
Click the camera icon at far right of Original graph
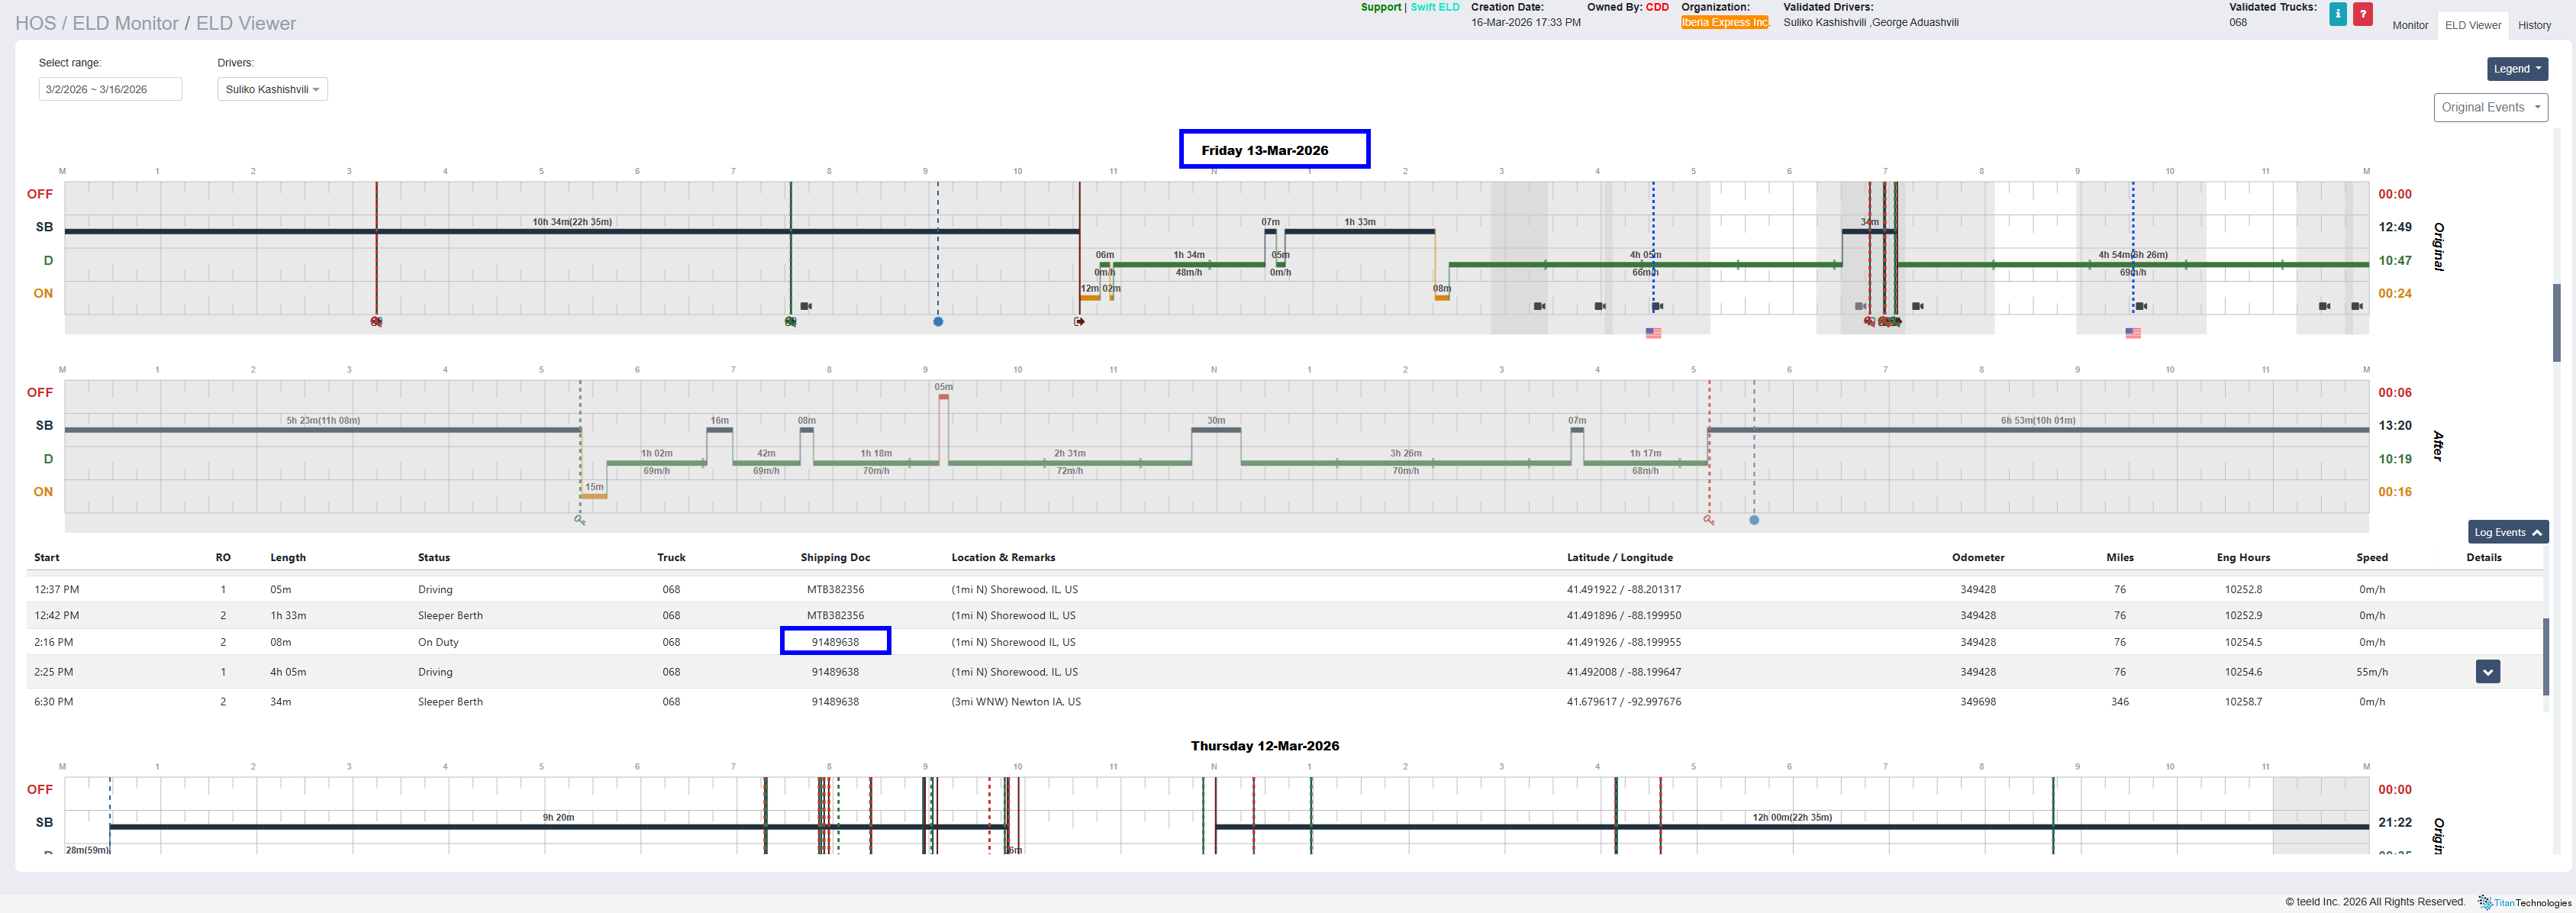click(x=2357, y=306)
